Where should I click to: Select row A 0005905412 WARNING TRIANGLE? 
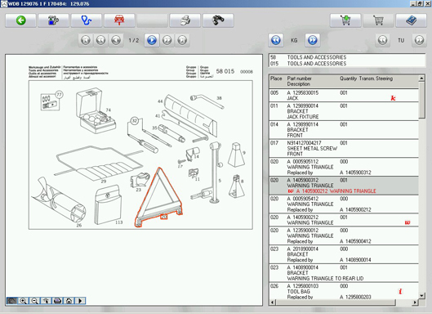click(x=344, y=204)
